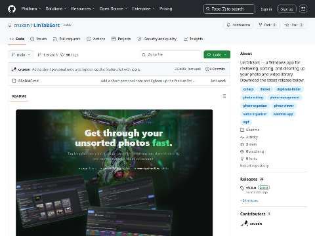Image resolution: width=315 pixels, height=236 pixels.
Task: Open the photo-organizer topic tag
Action: 255,106
